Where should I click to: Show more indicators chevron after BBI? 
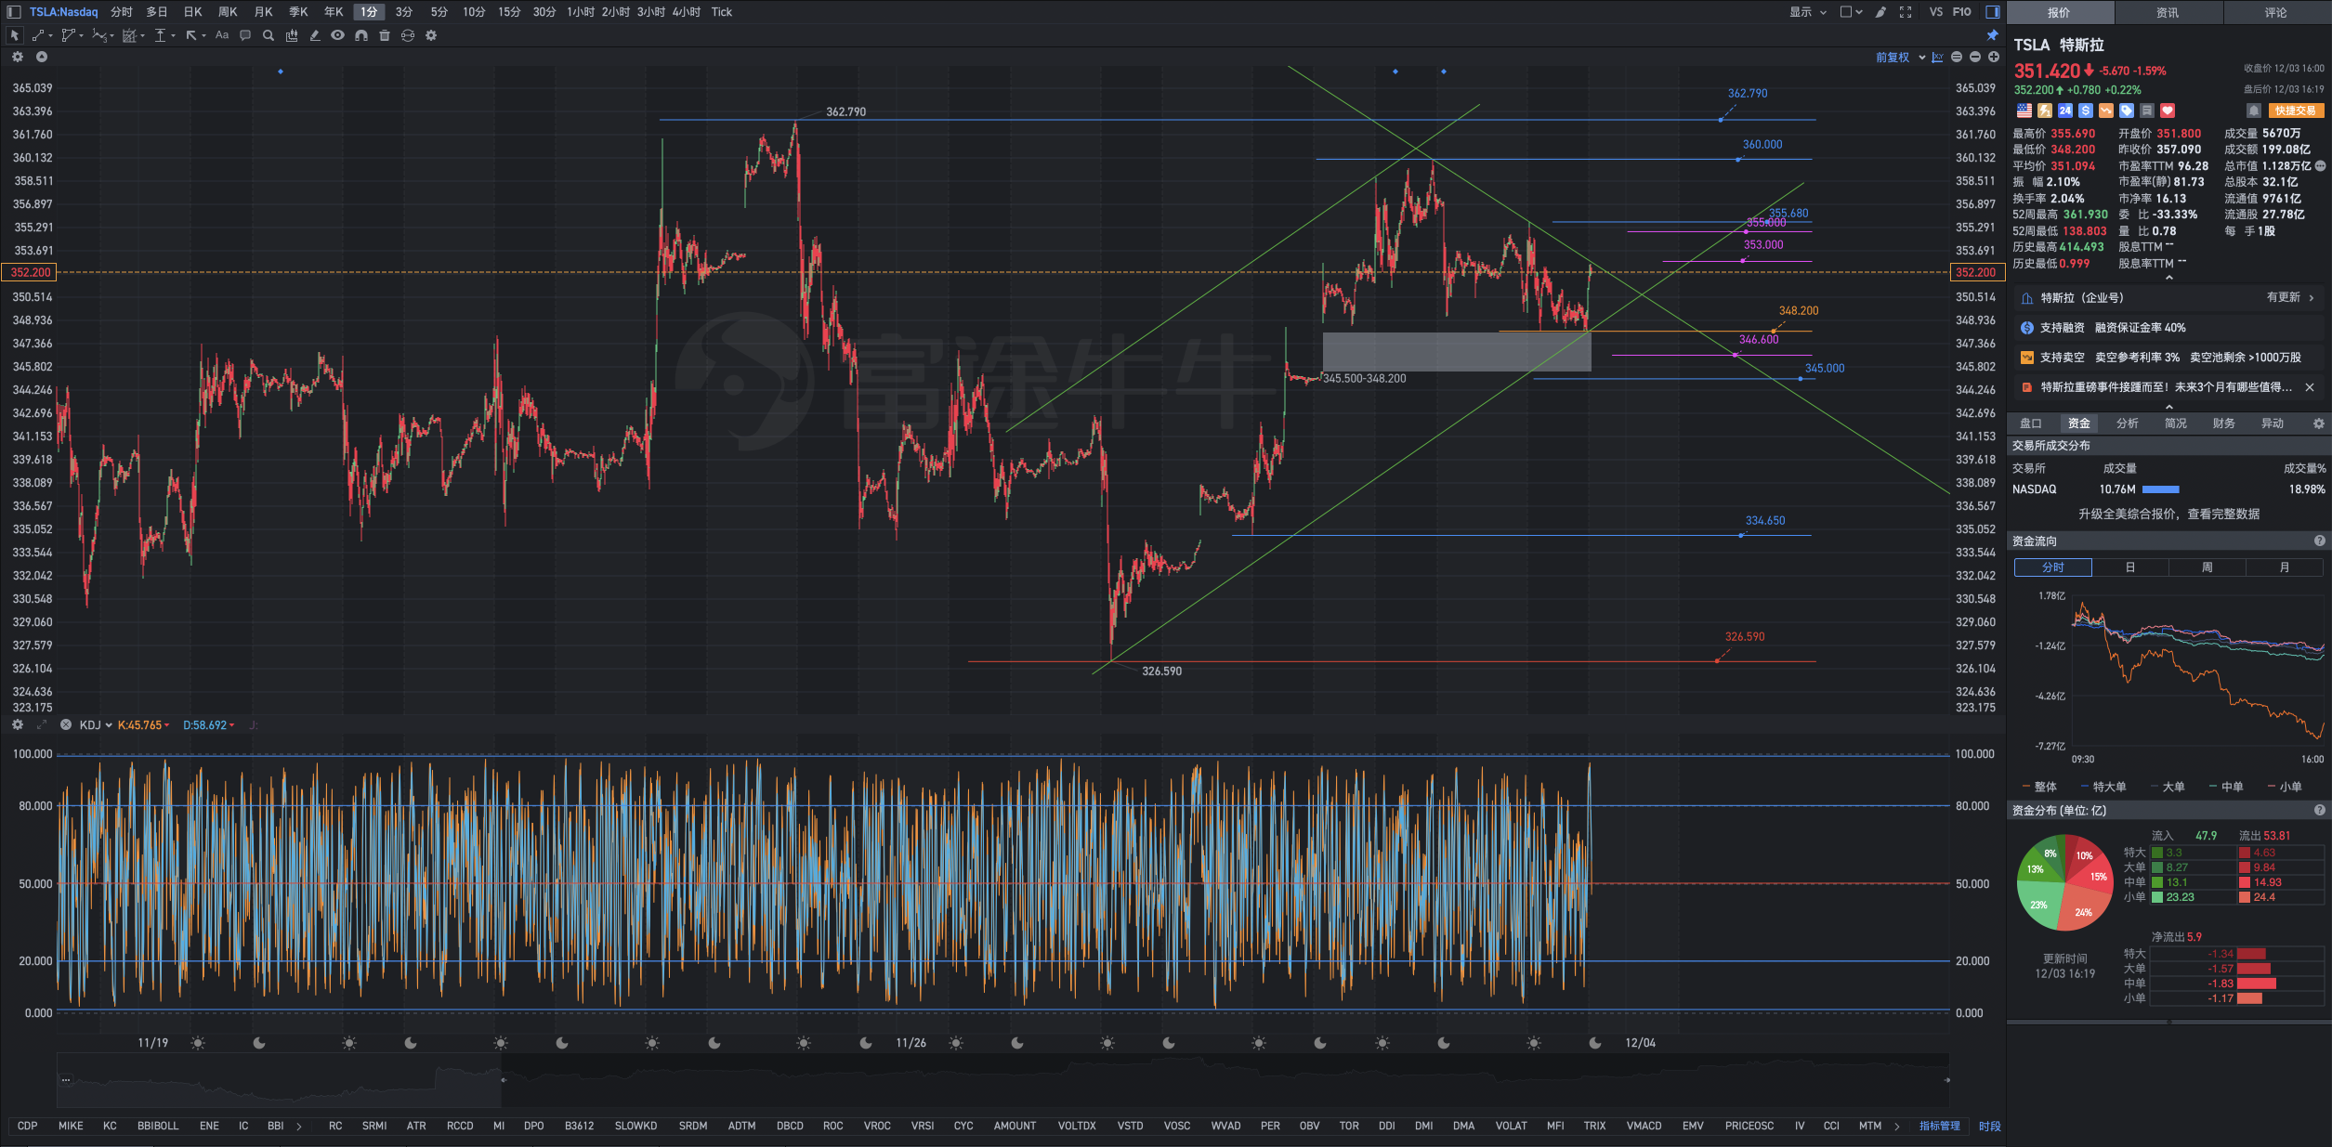pos(299,1126)
